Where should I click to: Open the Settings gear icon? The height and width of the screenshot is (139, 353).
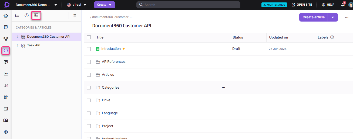point(6,132)
